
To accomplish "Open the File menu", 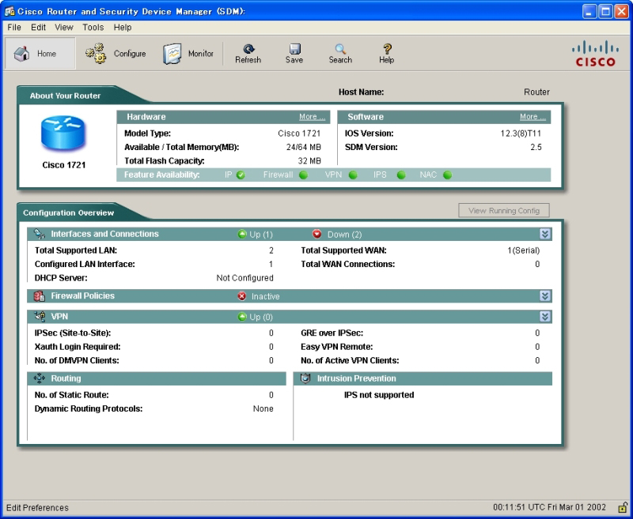I will click(x=14, y=27).
